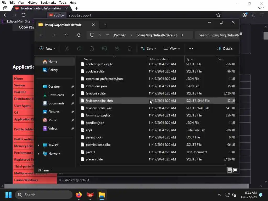The width and height of the screenshot is (268, 201).
Task: Open the browser Bookmarks menu
Action: click(48, 3)
